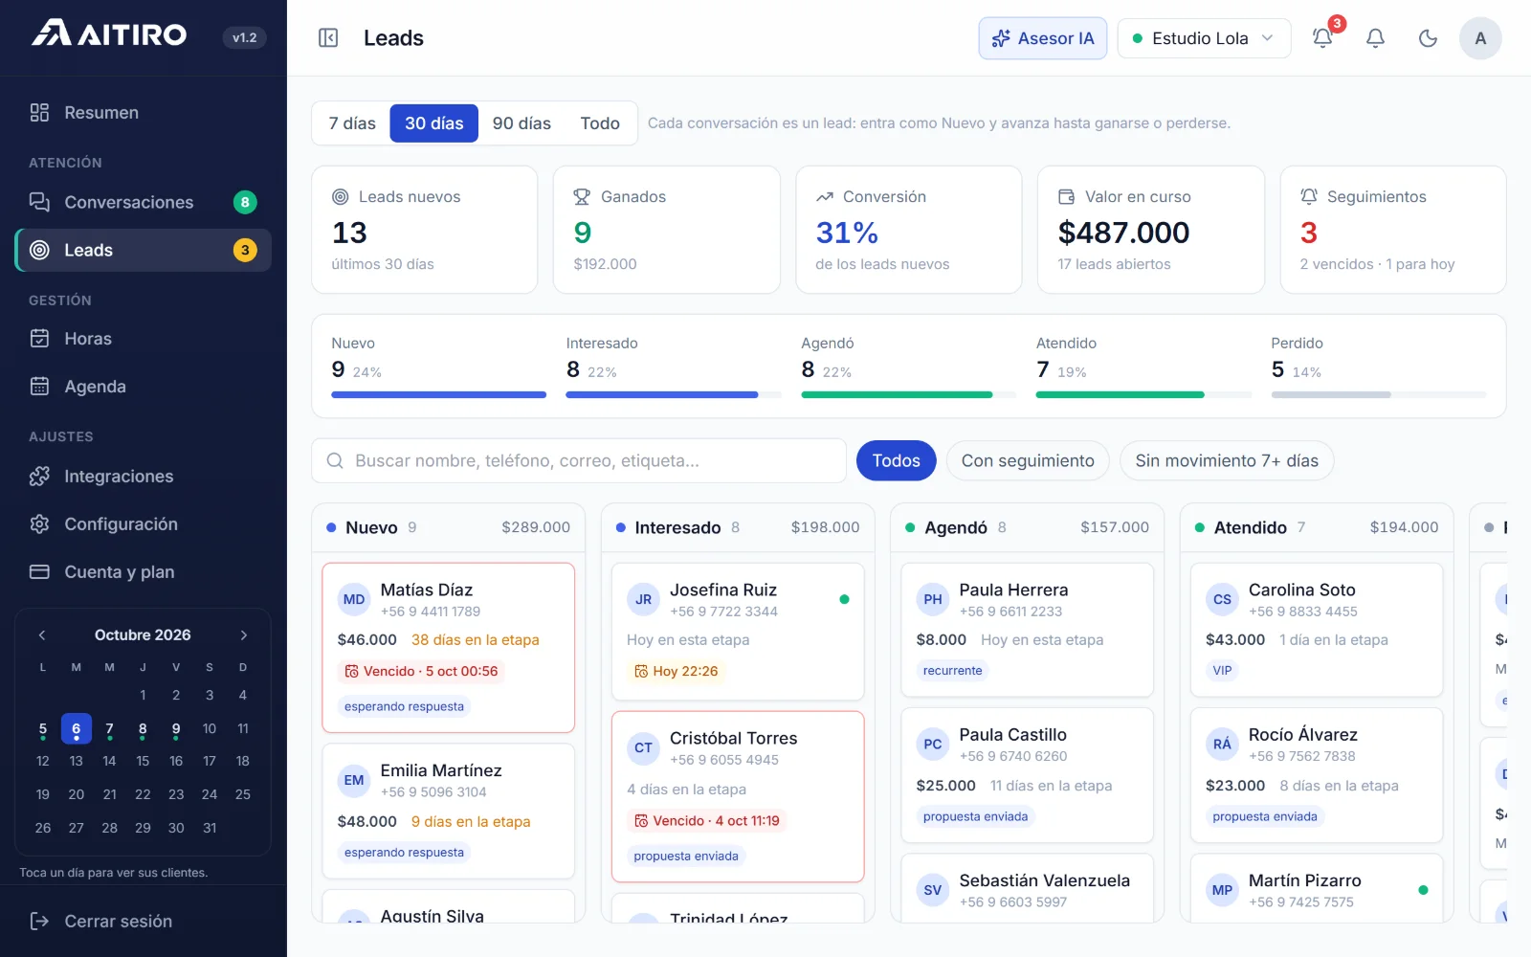Expand Estudio Lola account dropdown

[1204, 38]
